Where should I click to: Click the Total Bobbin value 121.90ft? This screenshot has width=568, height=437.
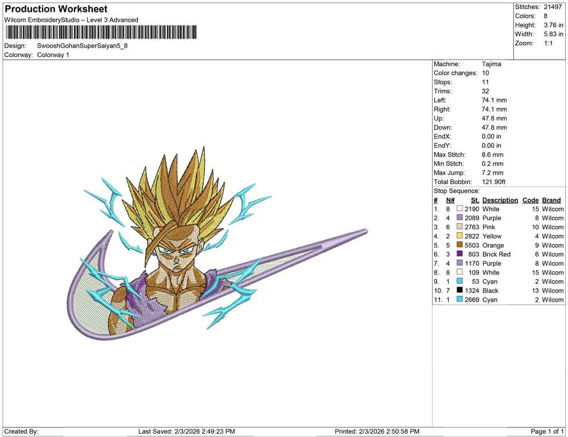(495, 181)
